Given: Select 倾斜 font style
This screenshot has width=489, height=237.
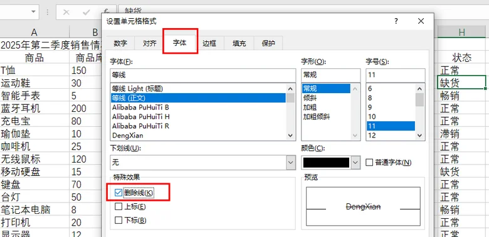Looking at the screenshot, I should [326, 98].
